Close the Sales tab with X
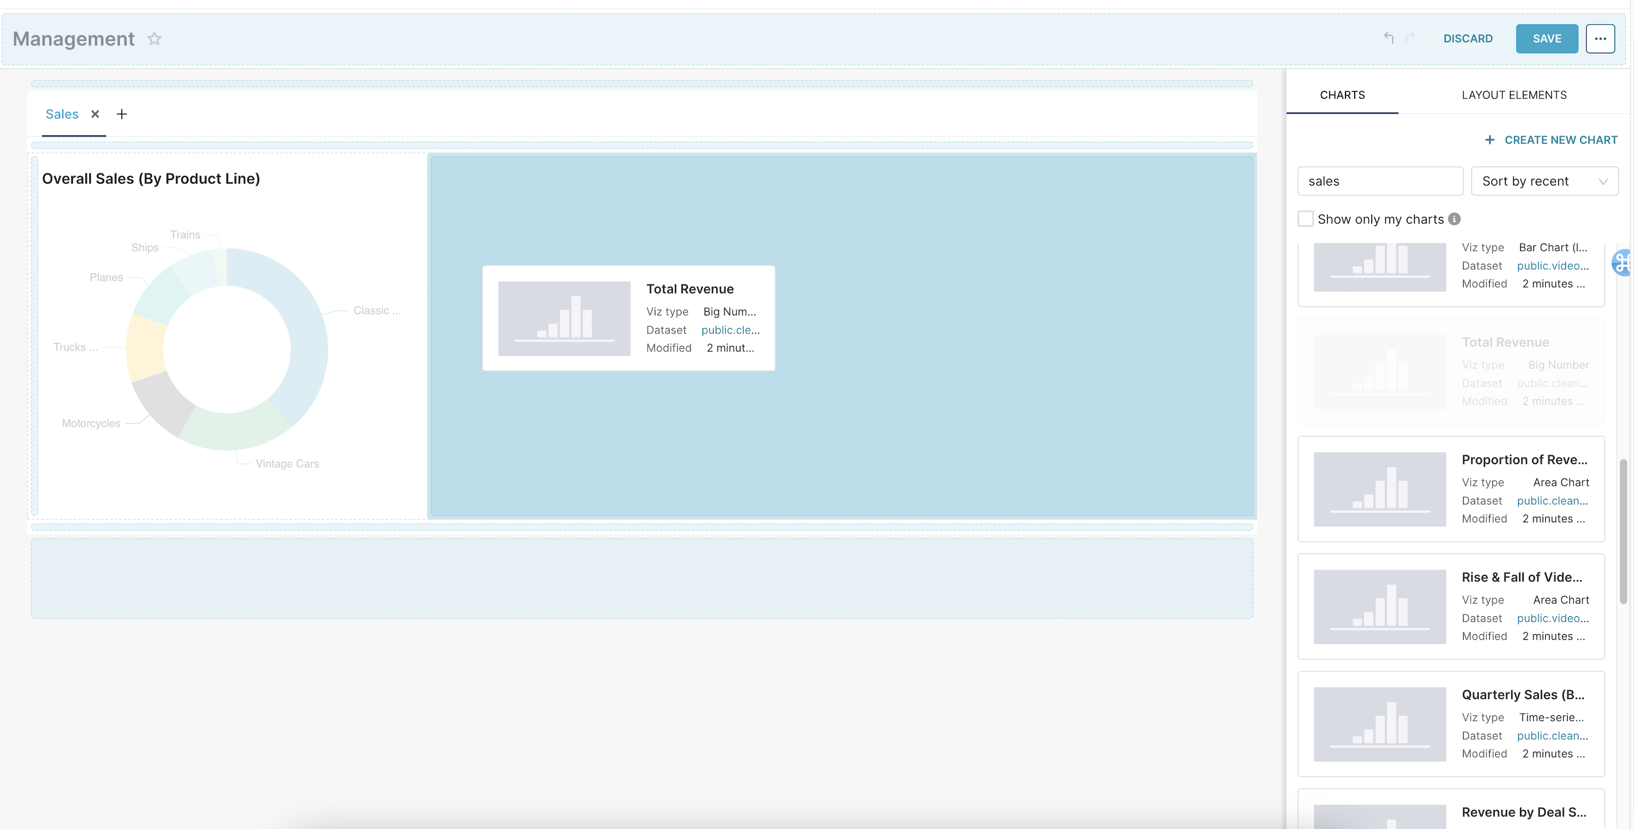Image resolution: width=1634 pixels, height=829 pixels. coord(95,114)
